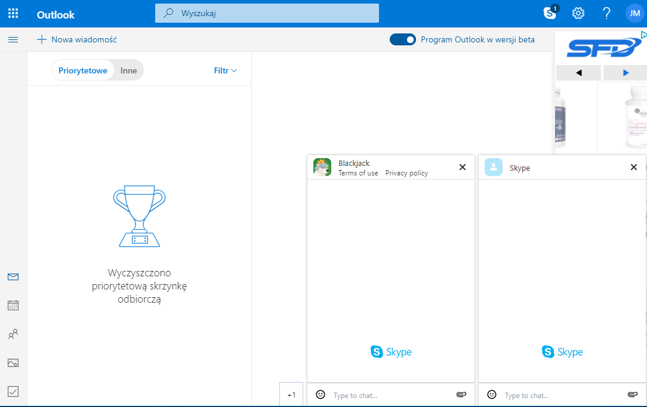The width and height of the screenshot is (647, 407).
Task: Open emoji picker in Skype chat
Action: point(492,394)
